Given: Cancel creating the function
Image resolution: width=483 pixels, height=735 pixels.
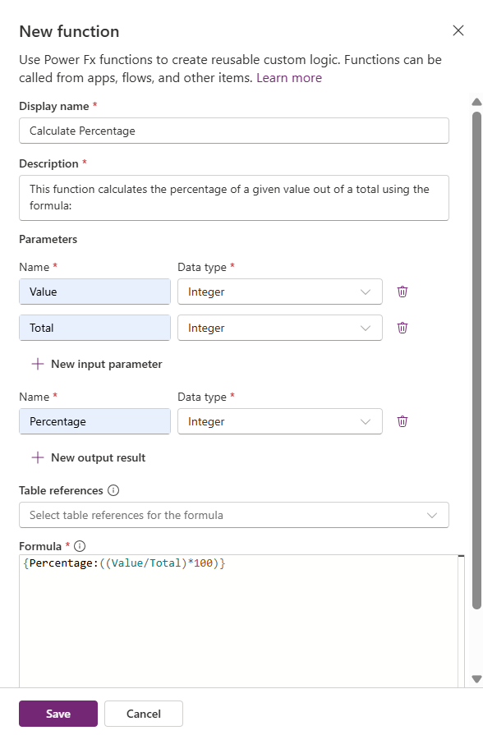Looking at the screenshot, I should [x=144, y=714].
